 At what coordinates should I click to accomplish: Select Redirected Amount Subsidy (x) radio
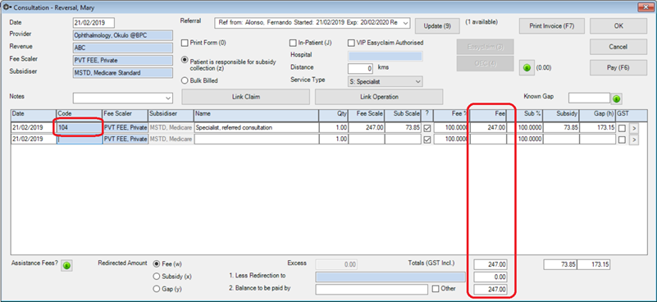click(x=157, y=277)
